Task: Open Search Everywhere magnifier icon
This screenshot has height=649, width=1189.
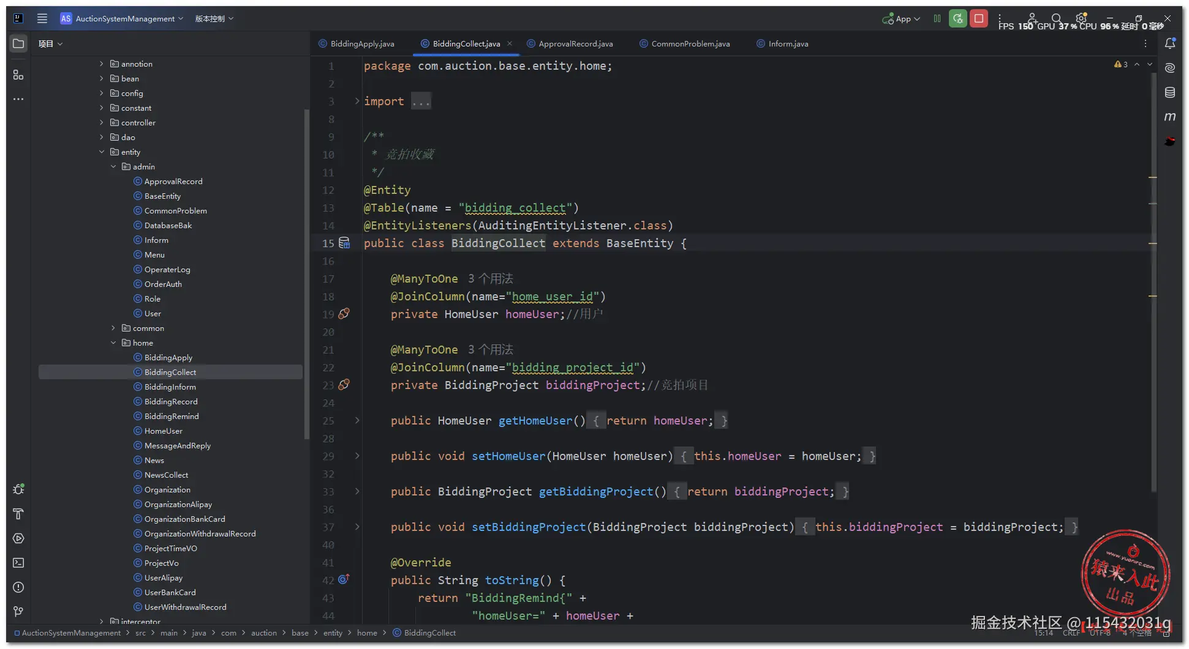Action: tap(1057, 18)
